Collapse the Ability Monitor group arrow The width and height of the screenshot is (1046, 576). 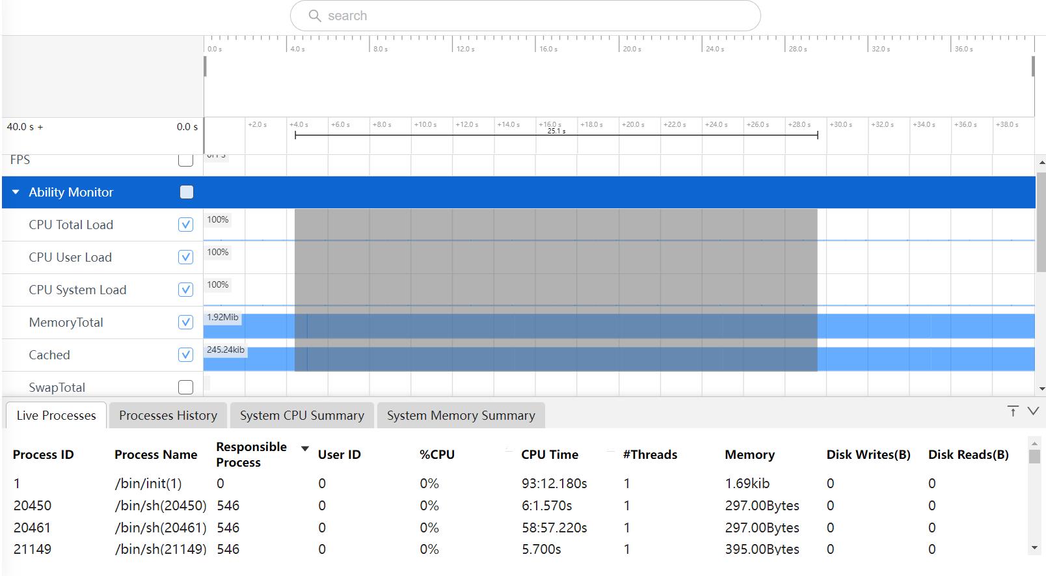16,192
